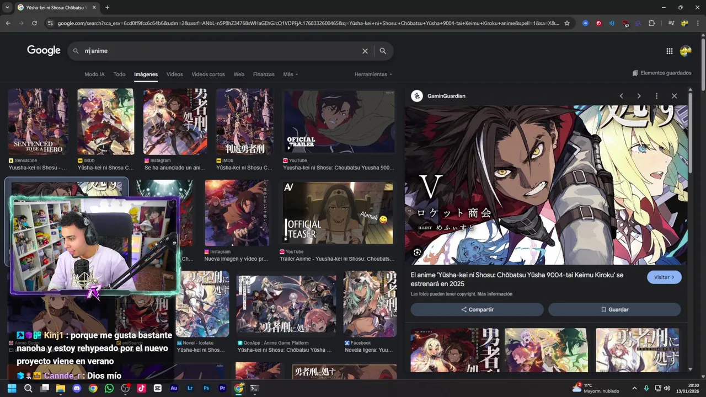
Task: Click the magnifier search button in Google search bar
Action: tap(383, 51)
